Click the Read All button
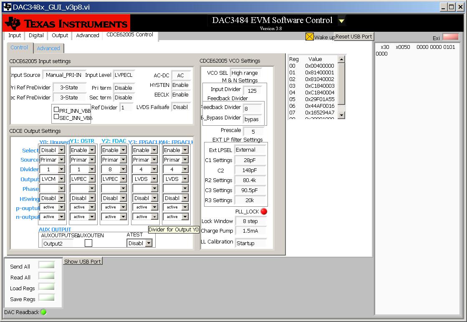The image size is (467, 322). coord(46,276)
